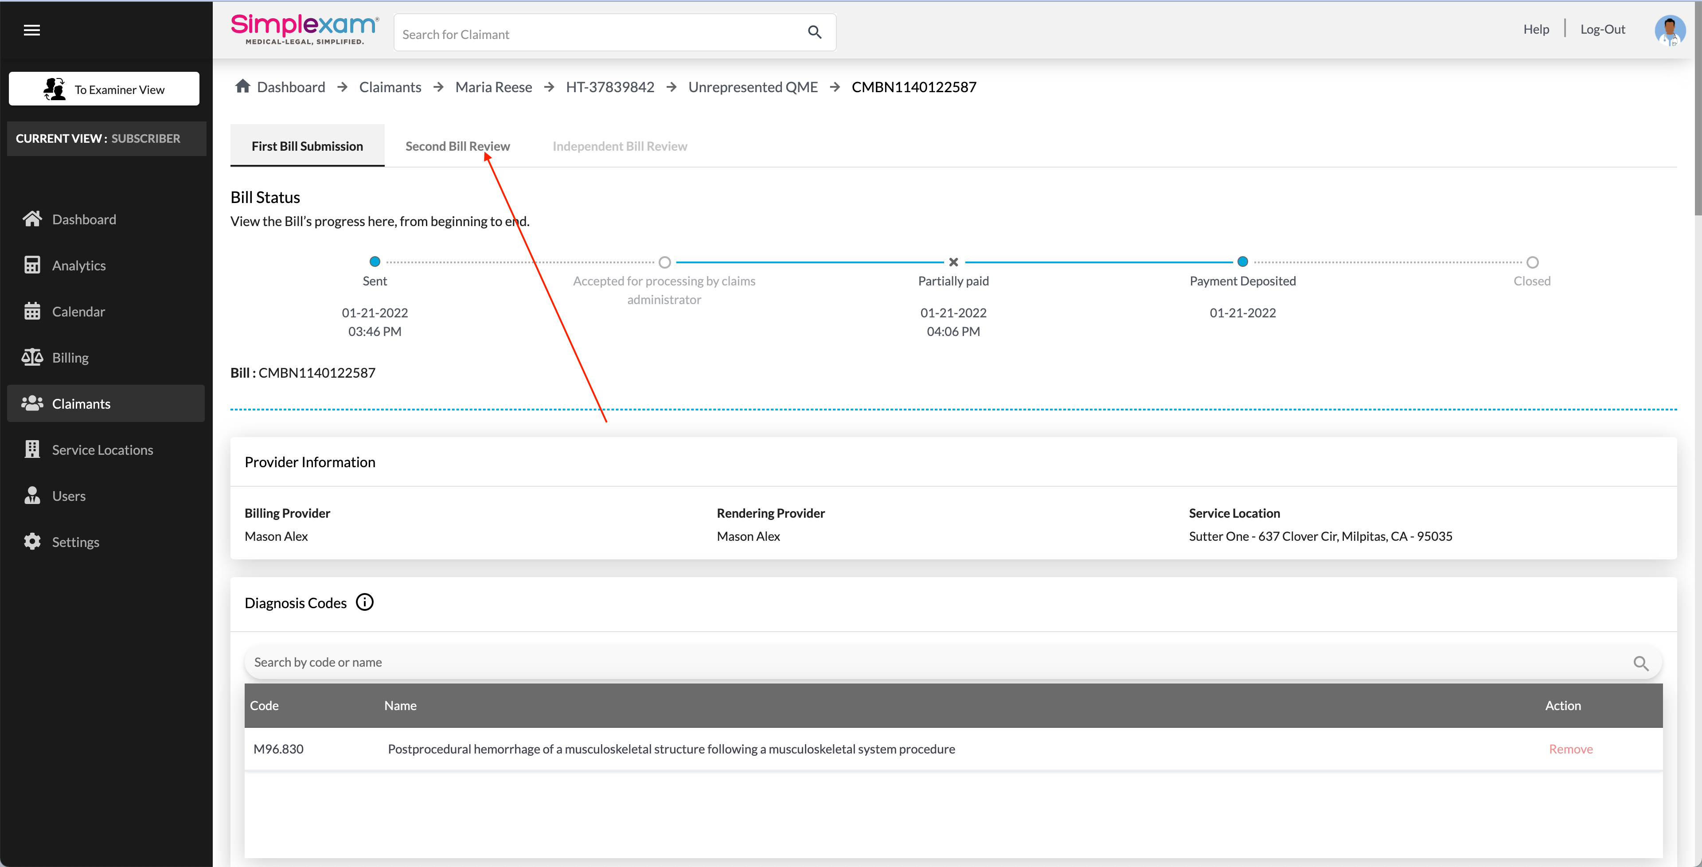The width and height of the screenshot is (1702, 867).
Task: Click the Partially paid status marker
Action: tap(953, 262)
